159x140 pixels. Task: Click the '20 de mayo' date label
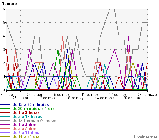pyautogui.click(x=133, y=98)
